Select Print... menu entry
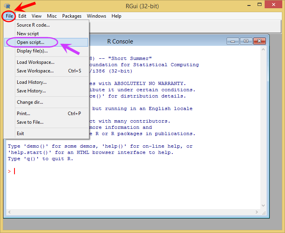This screenshot has width=285, height=233. tap(46, 114)
